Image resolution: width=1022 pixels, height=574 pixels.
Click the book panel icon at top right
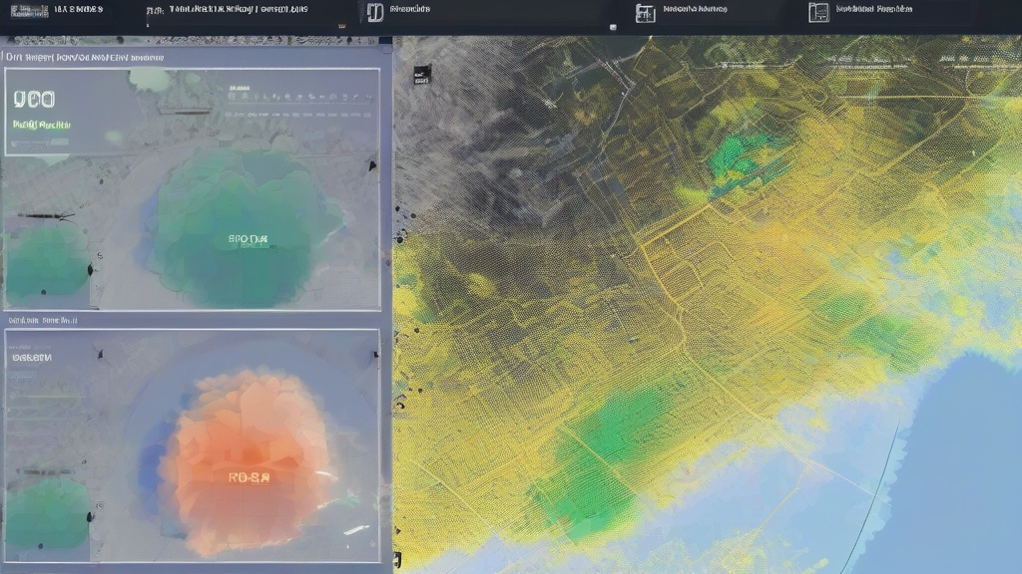(818, 12)
